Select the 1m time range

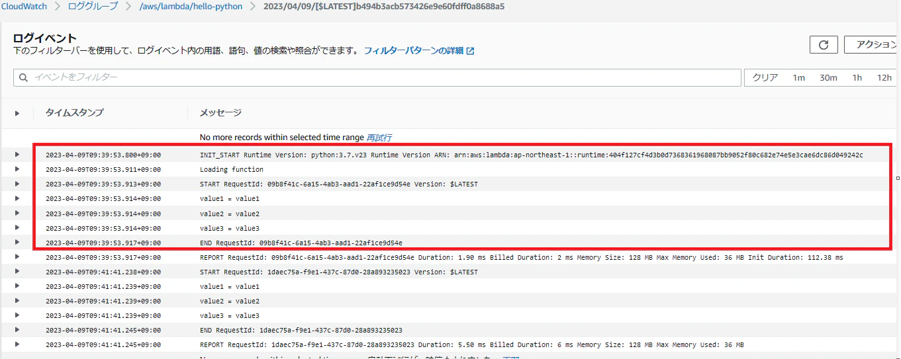pos(799,77)
